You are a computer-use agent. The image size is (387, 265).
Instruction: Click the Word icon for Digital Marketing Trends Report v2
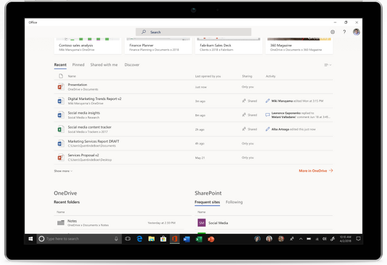click(x=61, y=101)
